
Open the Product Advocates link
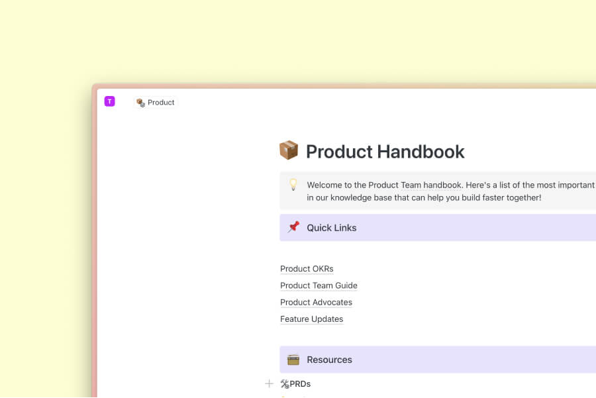pos(316,302)
